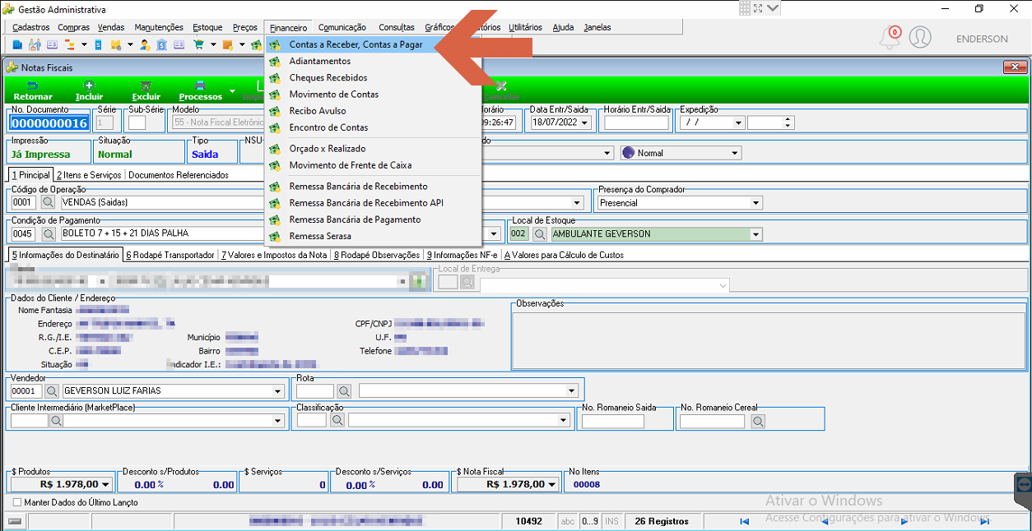
Task: Open the Expedição date dropdown
Action: point(738,122)
